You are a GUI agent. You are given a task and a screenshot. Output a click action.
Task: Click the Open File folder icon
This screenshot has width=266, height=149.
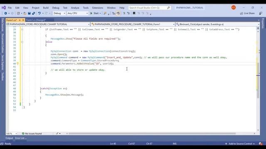(25, 13)
